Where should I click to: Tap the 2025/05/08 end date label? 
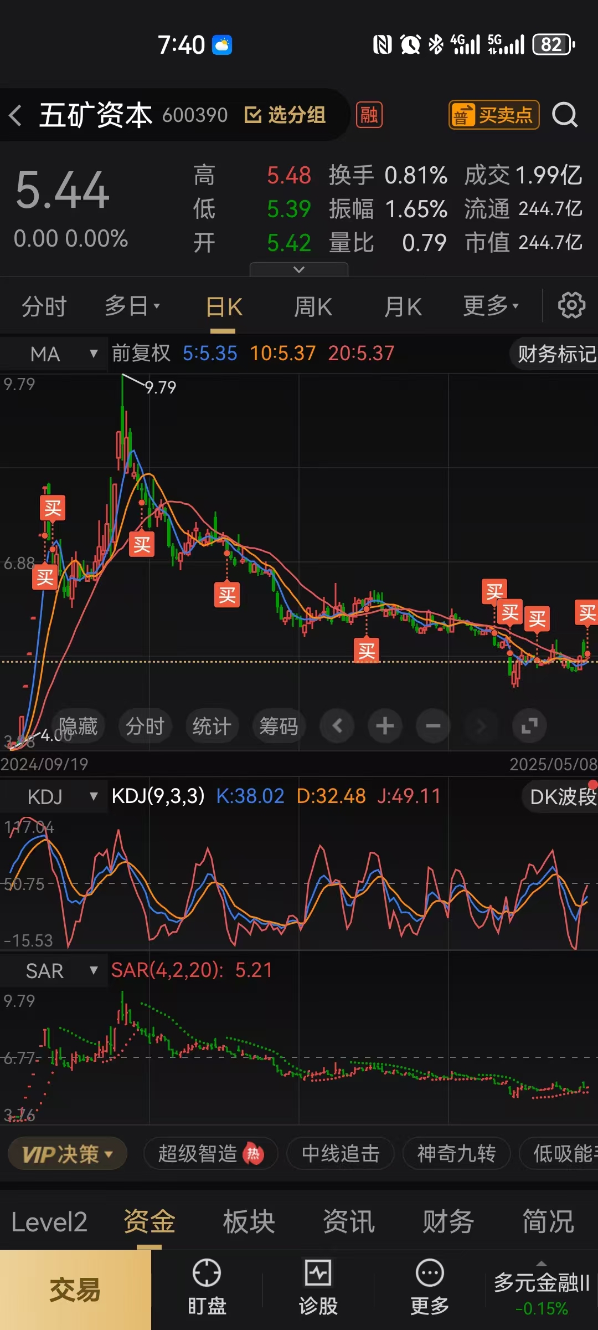[553, 764]
